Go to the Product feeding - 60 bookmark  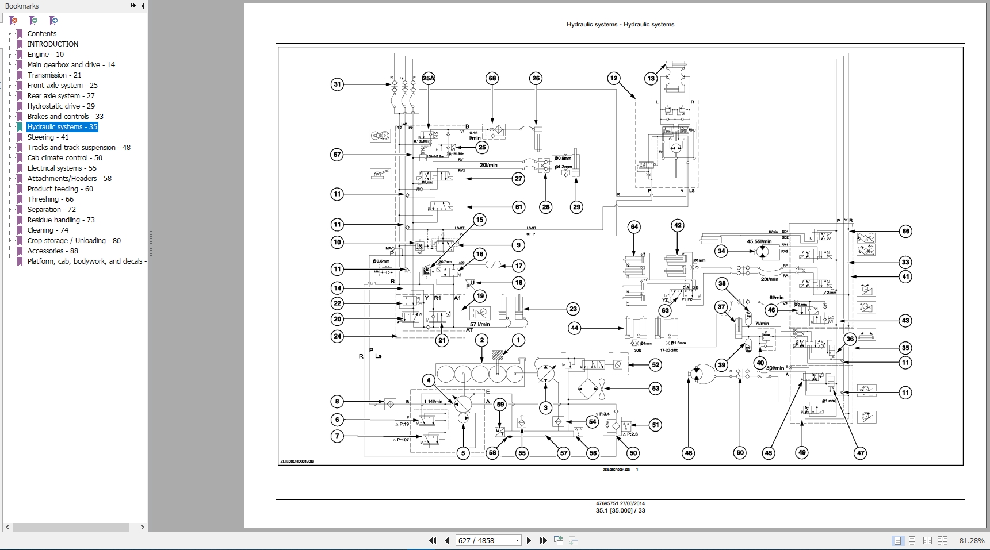(60, 189)
